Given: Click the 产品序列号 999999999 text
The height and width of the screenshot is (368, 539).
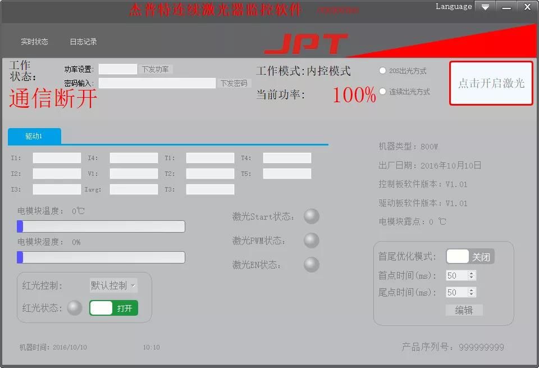Looking at the screenshot, I should point(453,347).
